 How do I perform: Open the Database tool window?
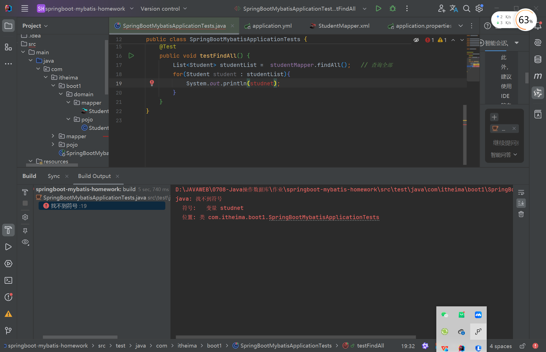pos(538,59)
